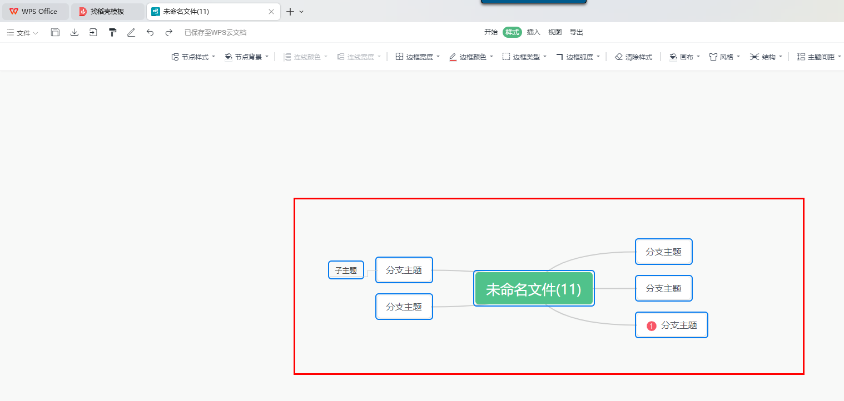The image size is (844, 401).
Task: Click the 清除样式 eraser icon
Action: pyautogui.click(x=619, y=57)
